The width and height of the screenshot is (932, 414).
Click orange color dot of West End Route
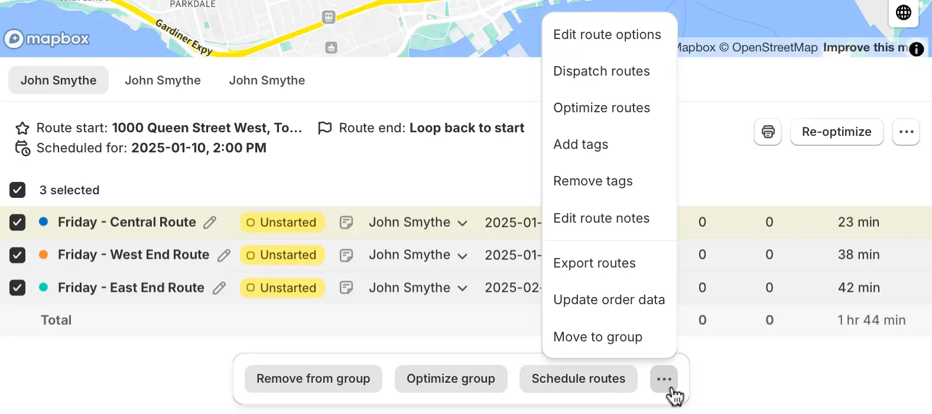(43, 255)
